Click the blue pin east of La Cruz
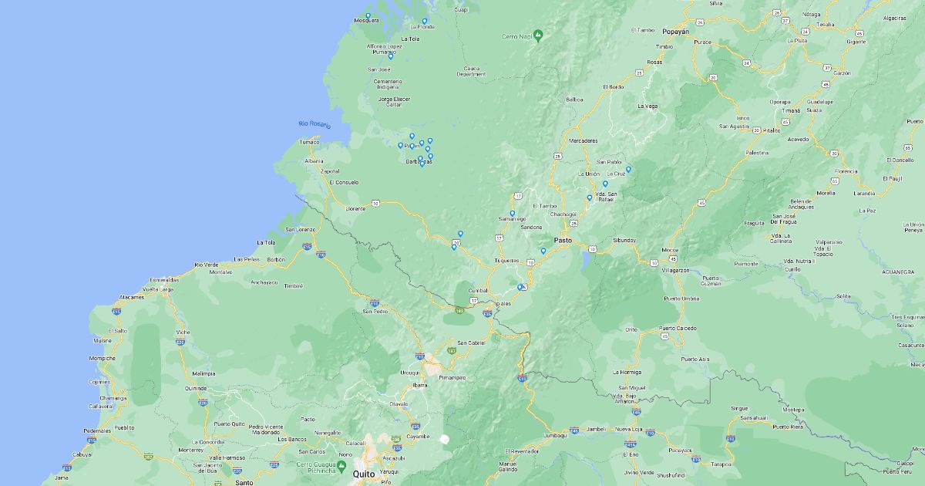The image size is (925, 486). (628, 169)
